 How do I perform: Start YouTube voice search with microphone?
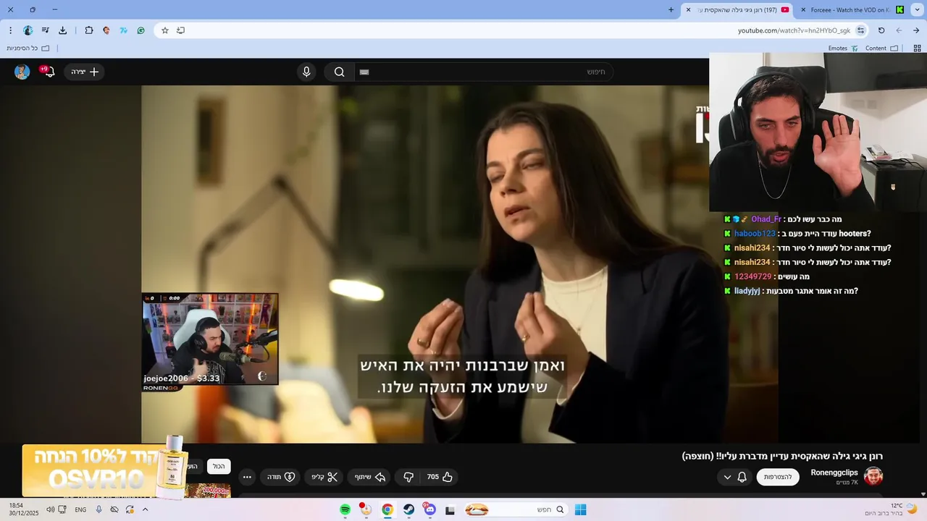[306, 72]
